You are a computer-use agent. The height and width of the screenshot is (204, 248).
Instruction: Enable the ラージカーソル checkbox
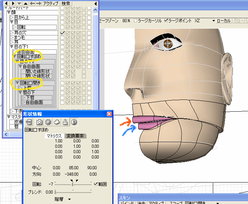click(135, 21)
